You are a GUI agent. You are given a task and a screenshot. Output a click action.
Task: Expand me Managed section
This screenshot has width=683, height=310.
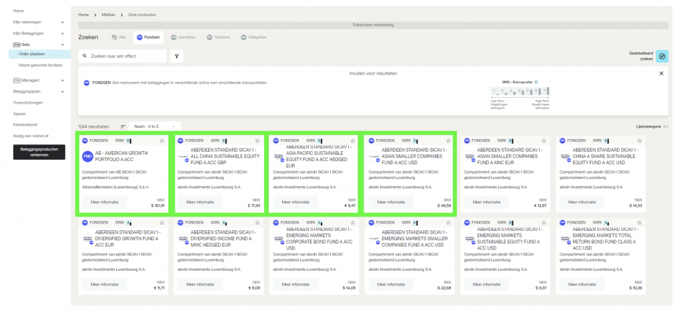63,80
